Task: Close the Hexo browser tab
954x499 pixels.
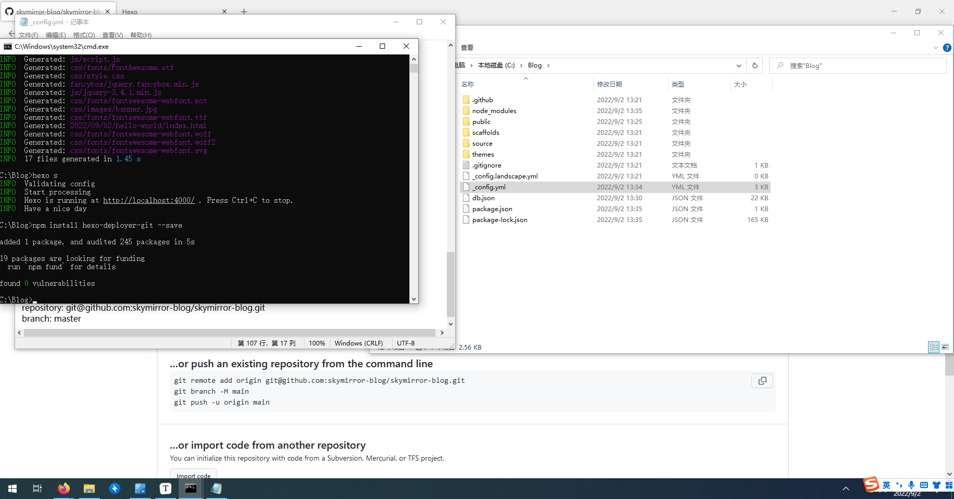Action: pyautogui.click(x=224, y=11)
